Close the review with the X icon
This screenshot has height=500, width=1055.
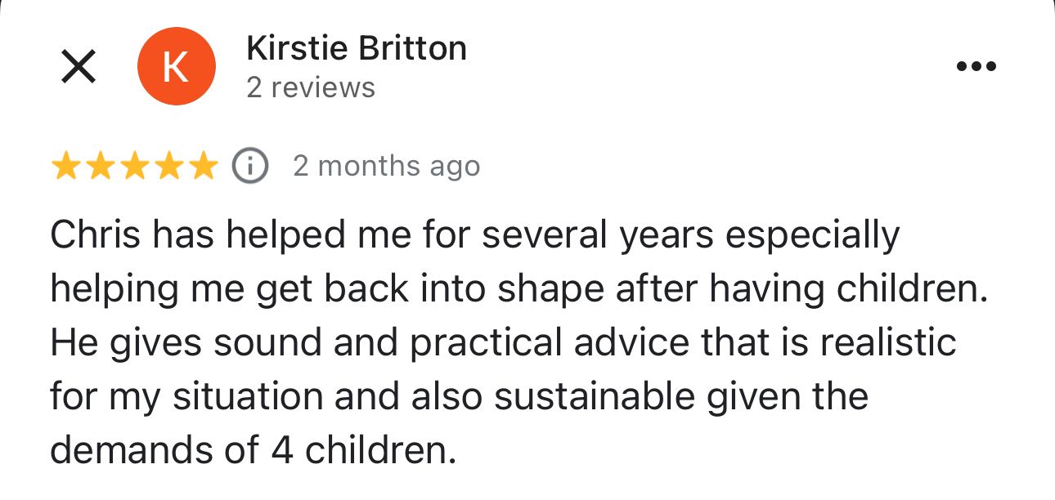point(79,66)
